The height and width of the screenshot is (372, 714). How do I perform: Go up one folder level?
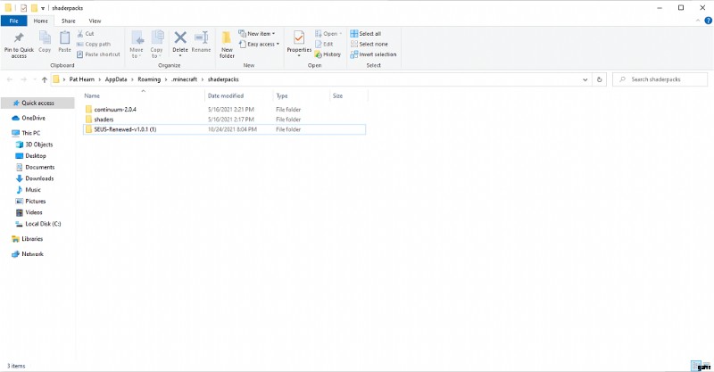click(44, 79)
